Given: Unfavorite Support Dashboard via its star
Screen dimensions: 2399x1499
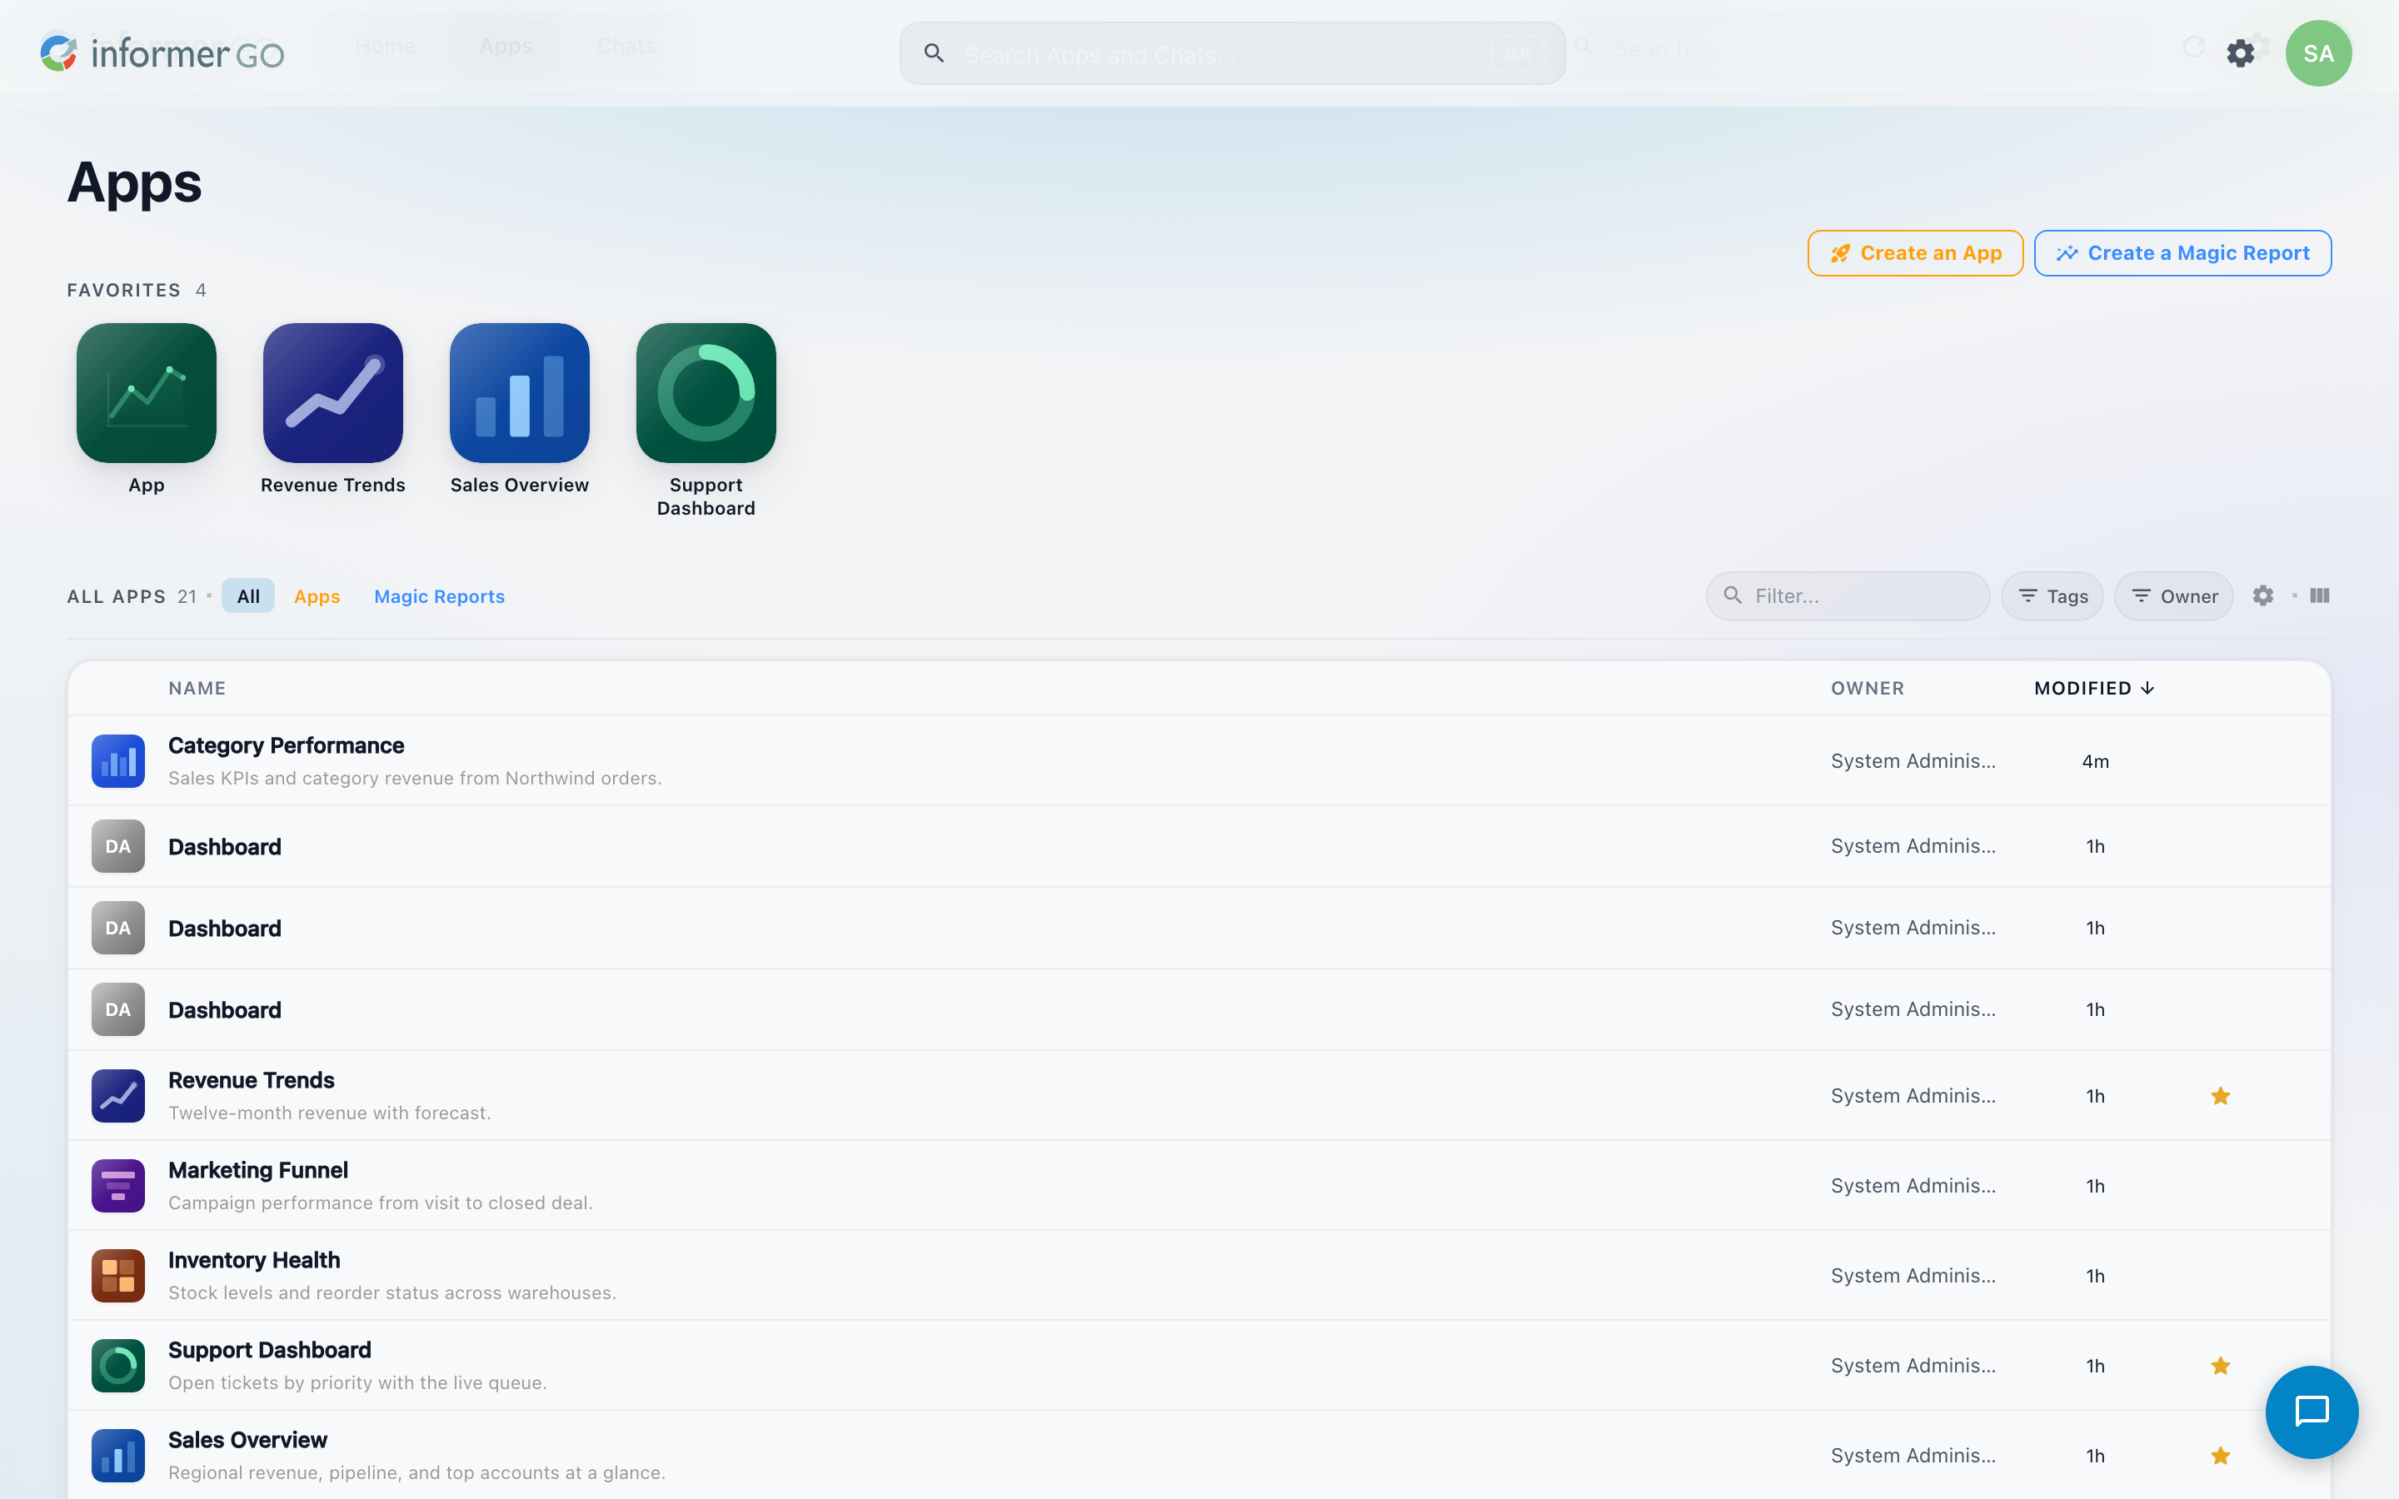Looking at the screenshot, I should point(2221,1366).
